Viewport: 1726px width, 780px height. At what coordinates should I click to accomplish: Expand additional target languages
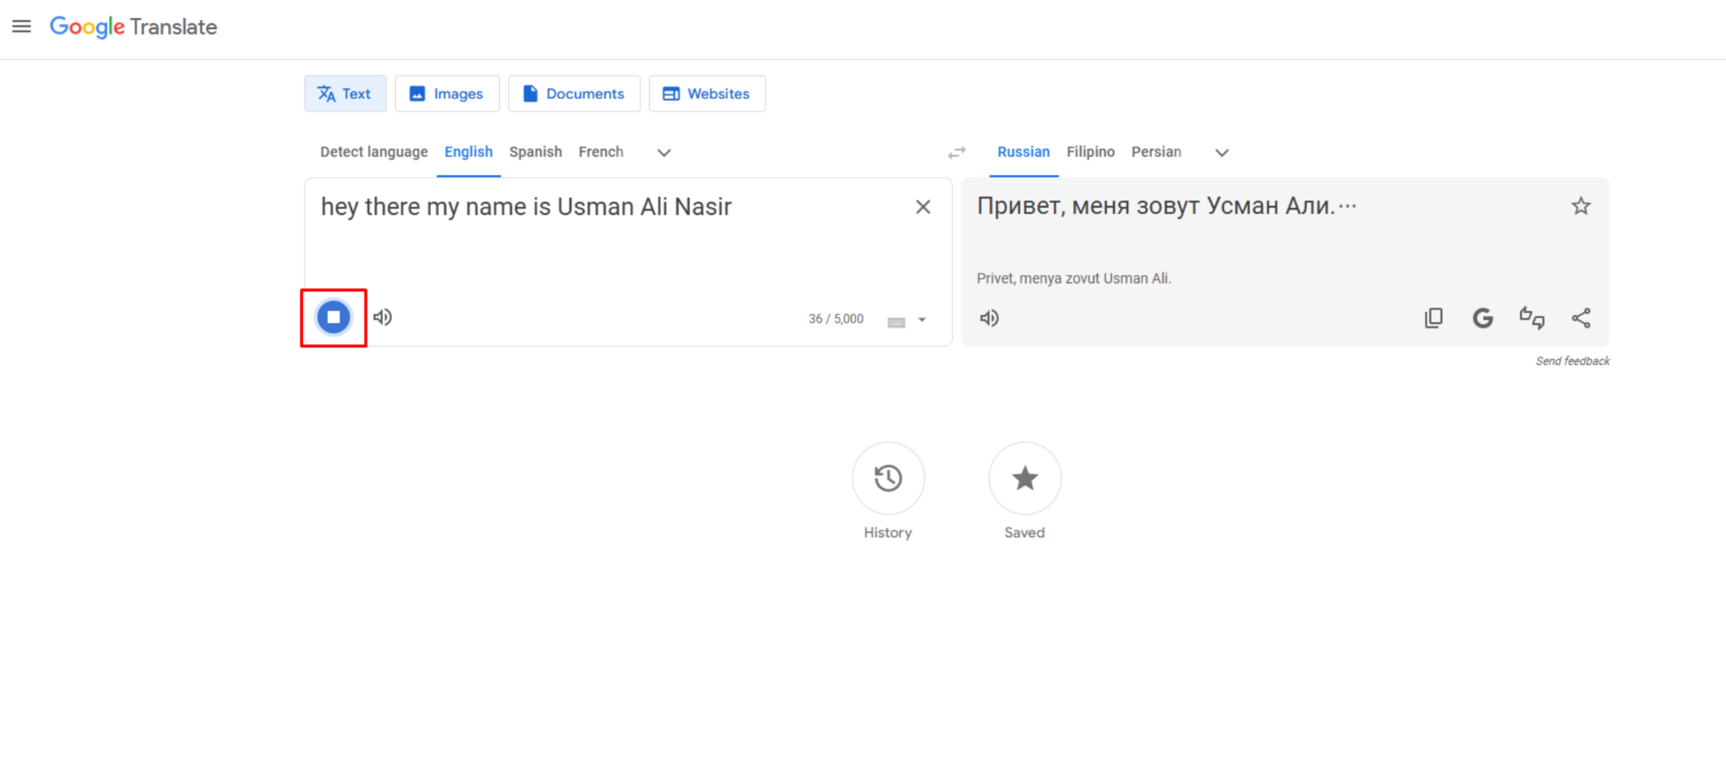(x=1222, y=152)
